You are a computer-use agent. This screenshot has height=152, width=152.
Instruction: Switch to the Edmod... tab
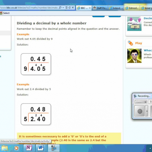(x=132, y=8)
